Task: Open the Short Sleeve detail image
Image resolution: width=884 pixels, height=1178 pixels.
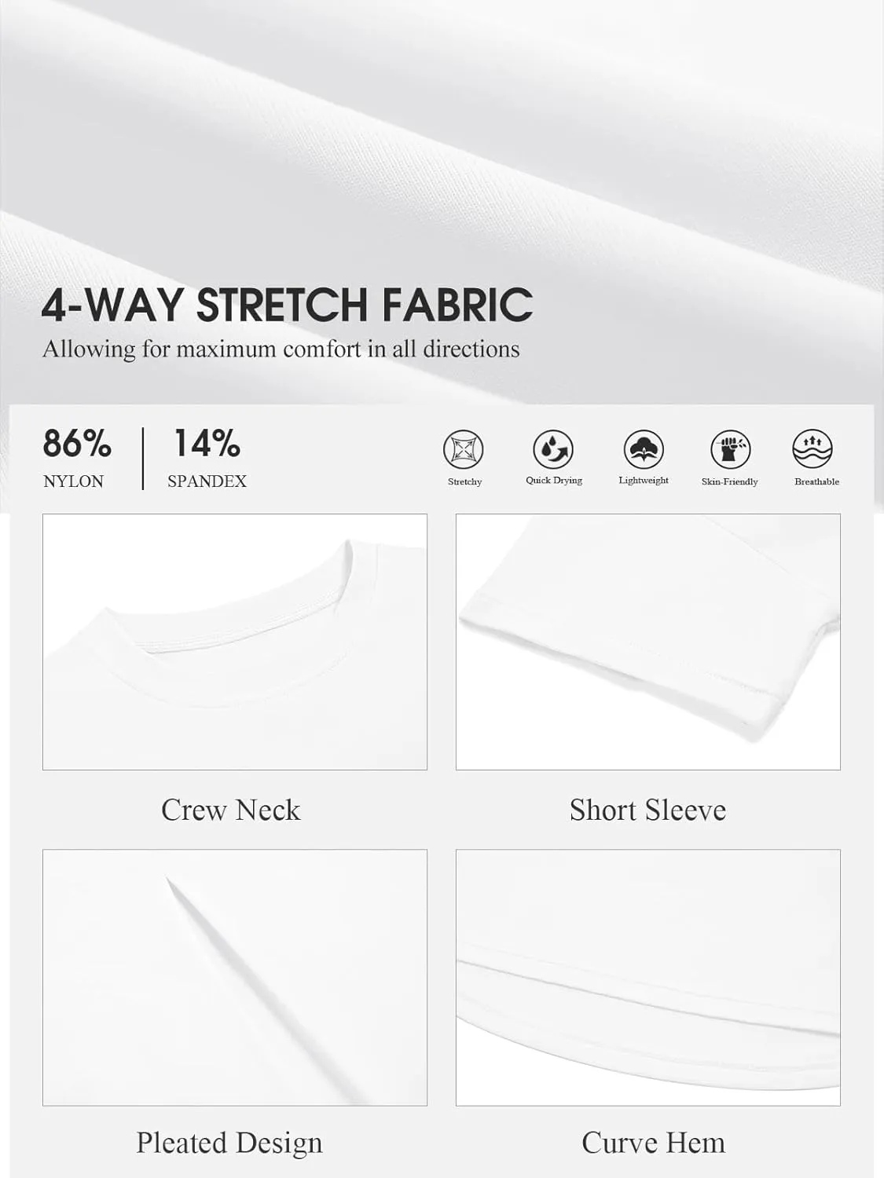Action: pyautogui.click(x=648, y=642)
